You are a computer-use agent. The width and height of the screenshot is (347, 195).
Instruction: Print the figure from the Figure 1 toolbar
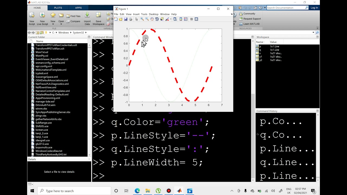coord(130,19)
